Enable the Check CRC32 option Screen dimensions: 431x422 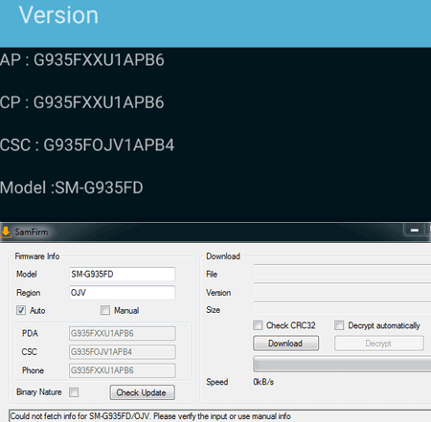(258, 325)
